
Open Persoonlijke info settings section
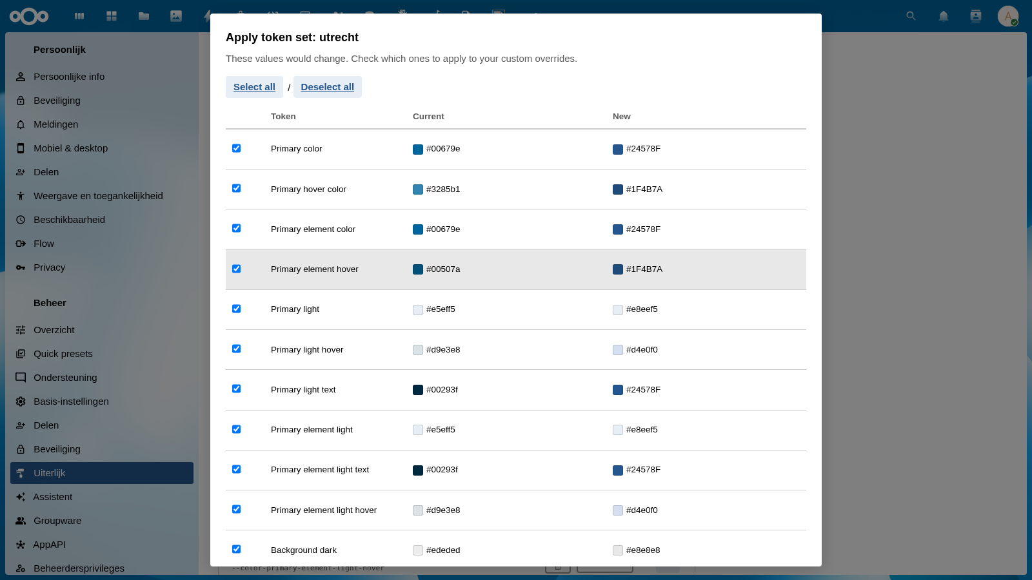coord(102,77)
